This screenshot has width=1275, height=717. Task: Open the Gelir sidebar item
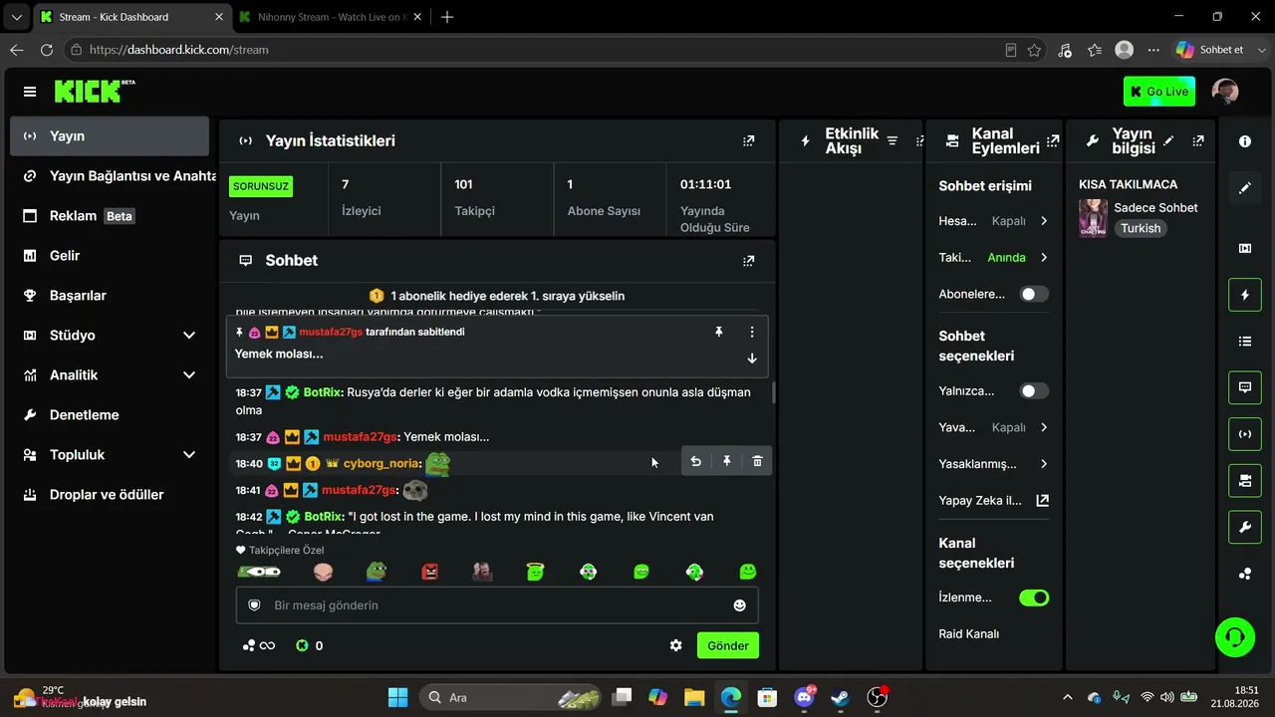pos(110,256)
